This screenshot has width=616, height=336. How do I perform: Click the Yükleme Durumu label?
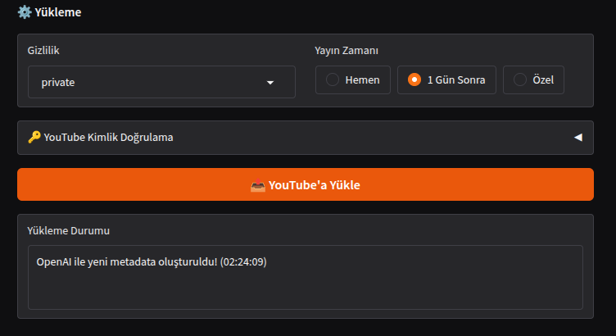pos(69,230)
